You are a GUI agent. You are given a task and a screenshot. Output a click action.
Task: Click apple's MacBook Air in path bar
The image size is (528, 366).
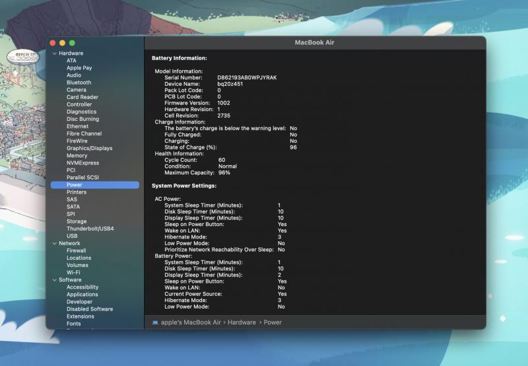(x=191, y=322)
